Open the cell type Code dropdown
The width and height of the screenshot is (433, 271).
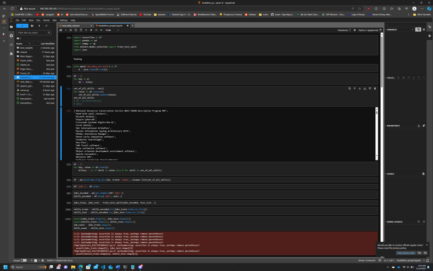coord(112,30)
